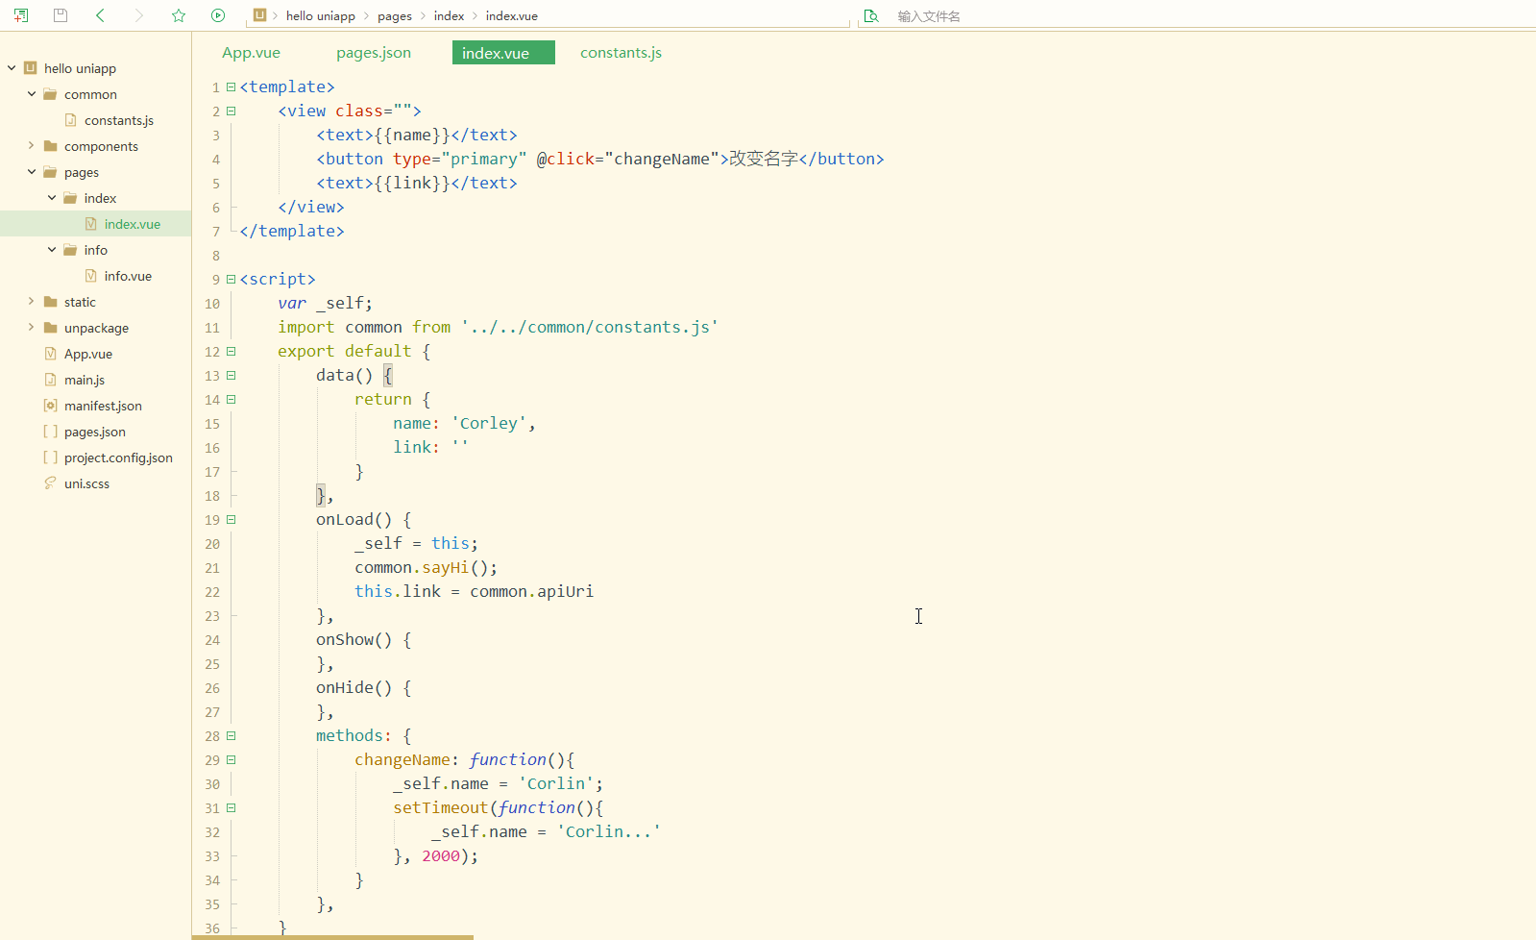Click 'apiUri' on line 22
This screenshot has width=1536, height=940.
(565, 591)
